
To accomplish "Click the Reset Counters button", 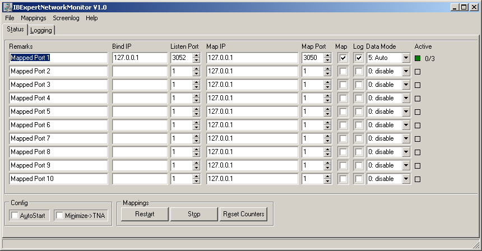I will point(243,214).
